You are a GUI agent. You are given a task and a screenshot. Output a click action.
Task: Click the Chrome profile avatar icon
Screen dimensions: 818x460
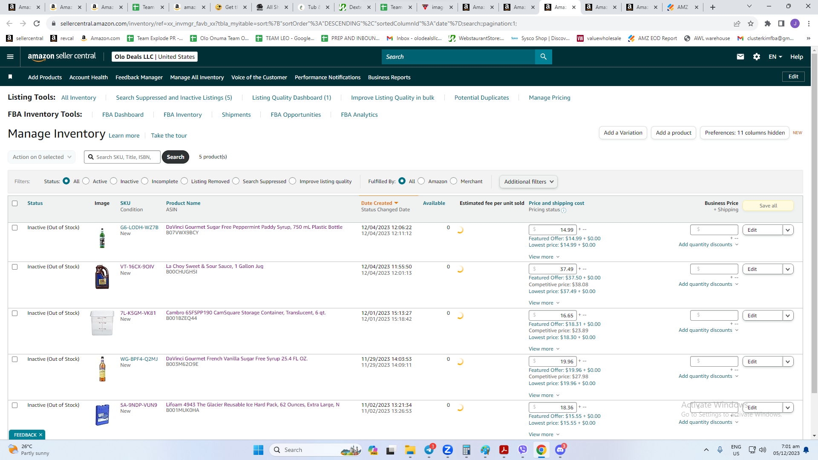pos(795,23)
